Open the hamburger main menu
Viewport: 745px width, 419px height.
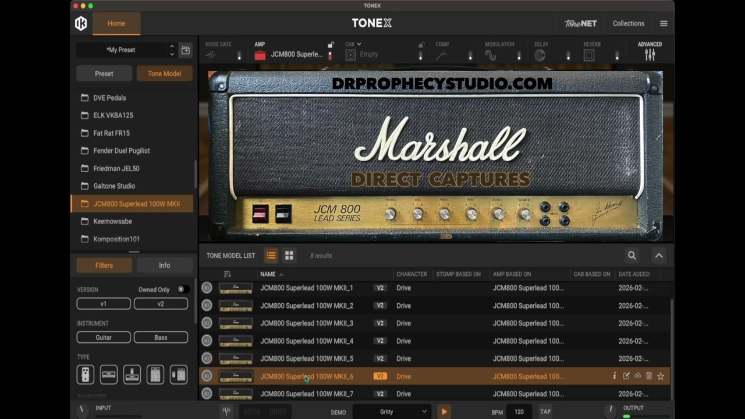[664, 24]
